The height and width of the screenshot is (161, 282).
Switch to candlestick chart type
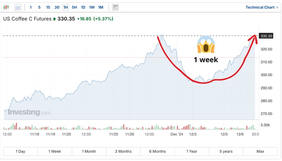(7, 7)
